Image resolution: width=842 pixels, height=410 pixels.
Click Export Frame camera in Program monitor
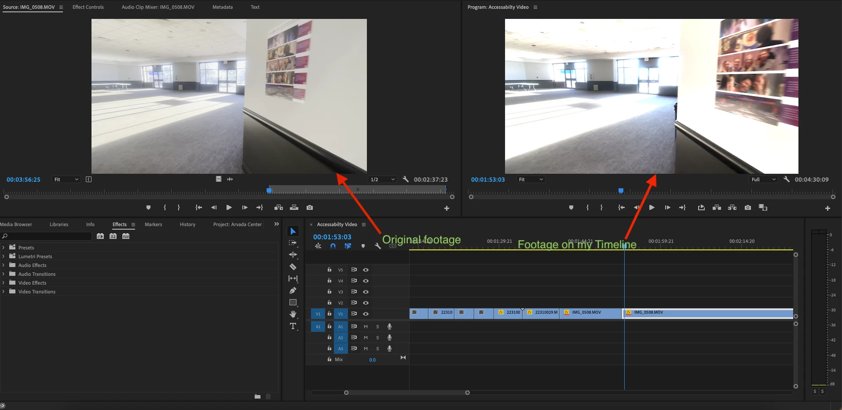click(748, 208)
